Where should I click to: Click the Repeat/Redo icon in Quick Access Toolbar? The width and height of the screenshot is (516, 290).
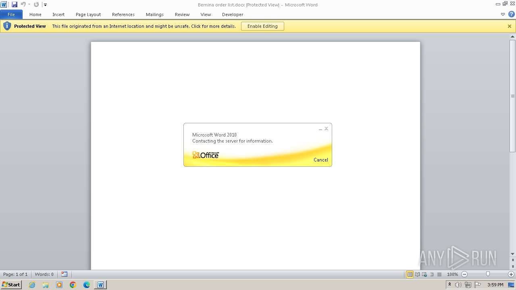pos(36,4)
